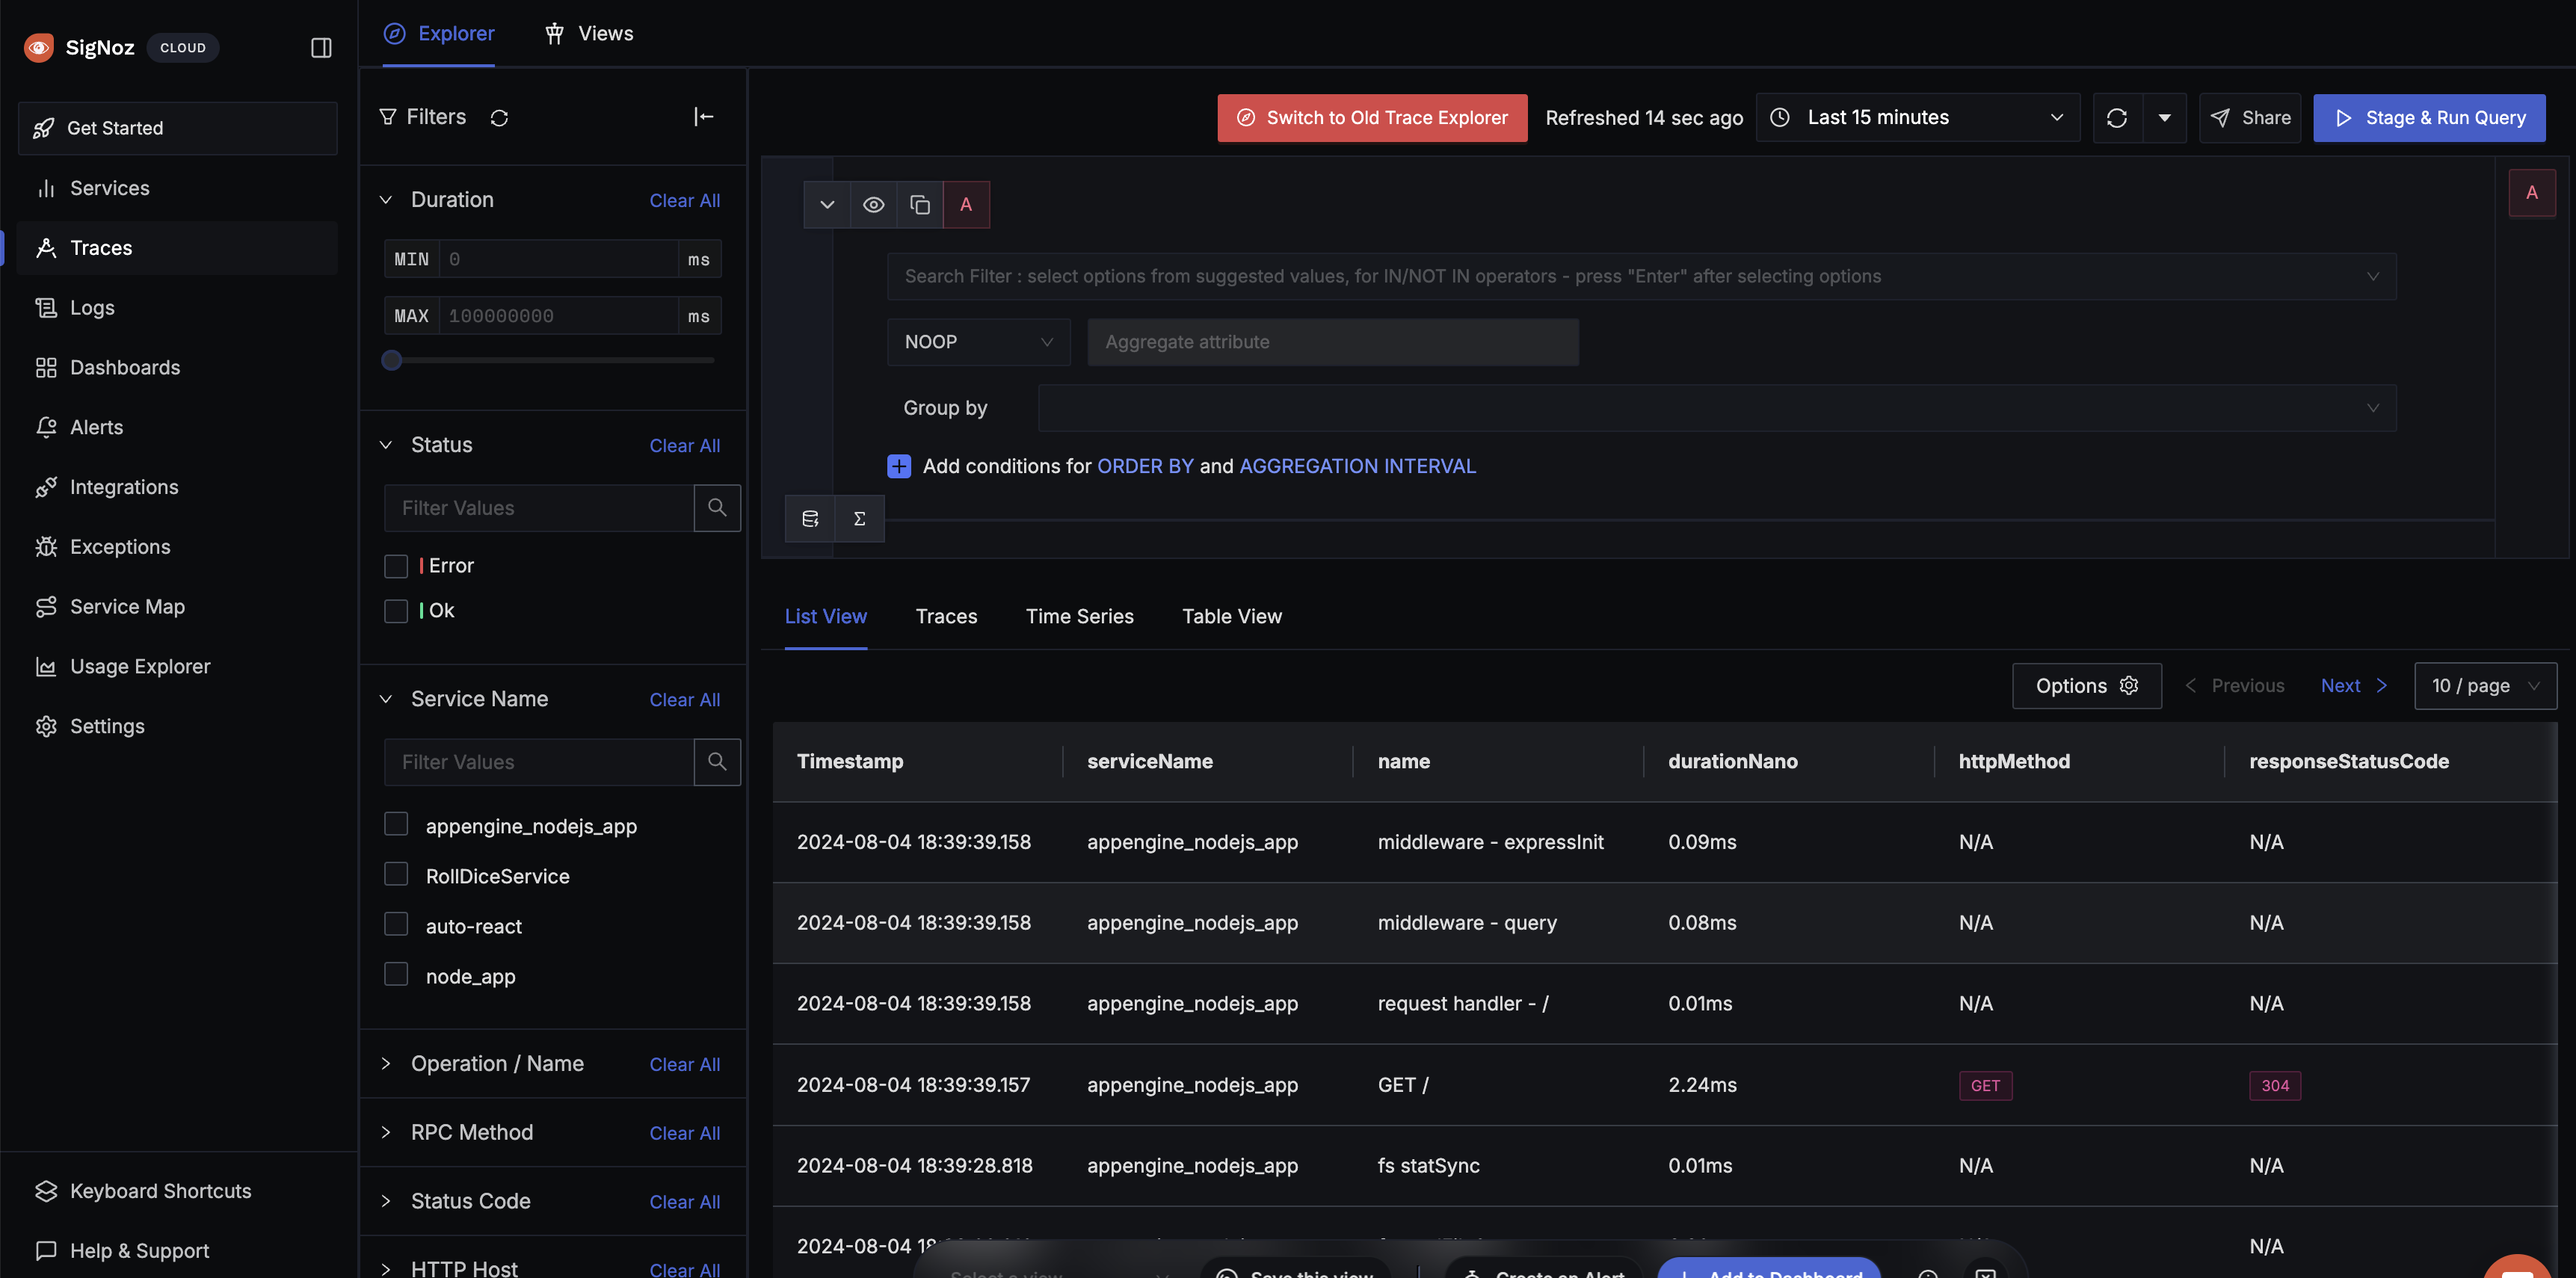Expand the Operation / Name filter
Image resolution: width=2576 pixels, height=1278 pixels.
[386, 1064]
